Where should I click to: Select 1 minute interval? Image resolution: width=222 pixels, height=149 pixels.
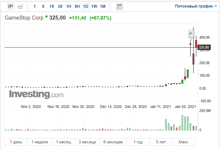pos(35,6)
